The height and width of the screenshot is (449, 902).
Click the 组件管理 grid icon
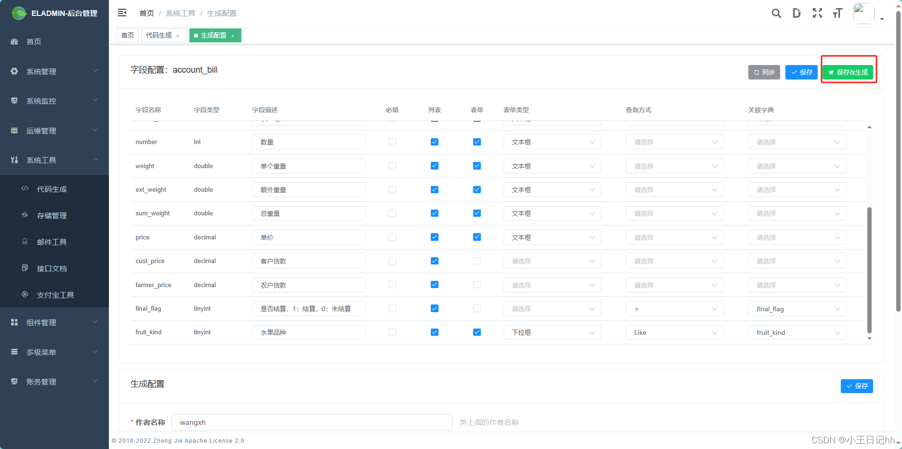(14, 322)
